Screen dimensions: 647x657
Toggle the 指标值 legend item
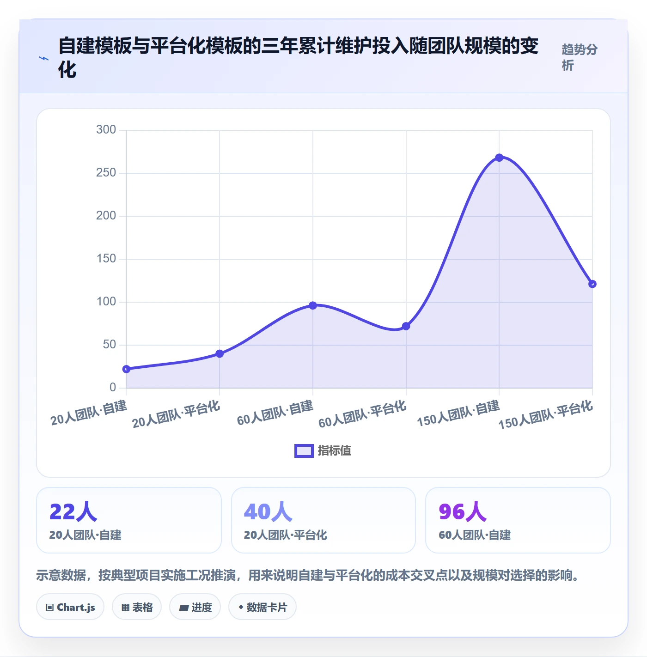point(323,450)
